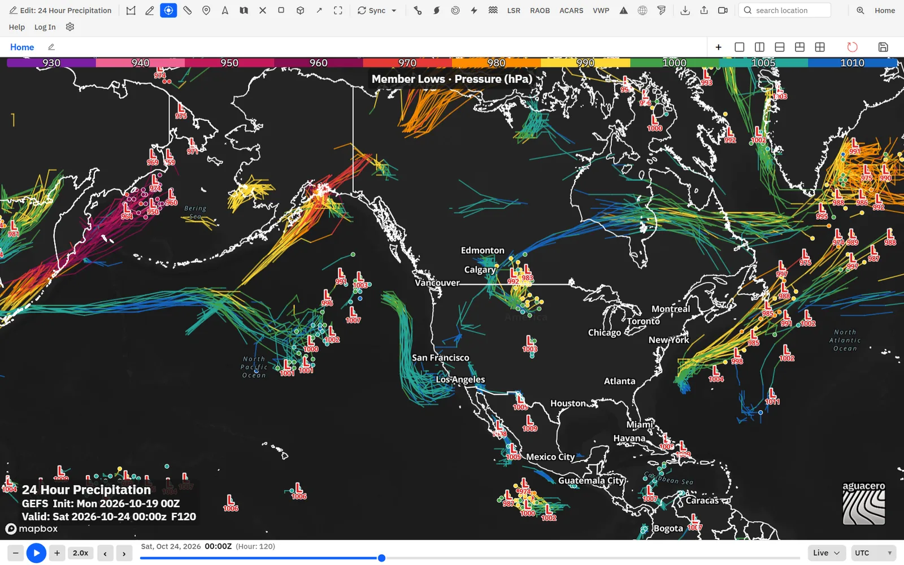Image resolution: width=904 pixels, height=565 pixels.
Task: Select the 3D cube tool
Action: (300, 10)
